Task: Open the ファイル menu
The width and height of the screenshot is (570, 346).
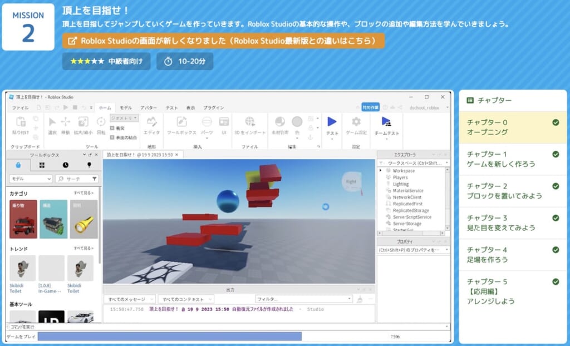Action: (21, 108)
